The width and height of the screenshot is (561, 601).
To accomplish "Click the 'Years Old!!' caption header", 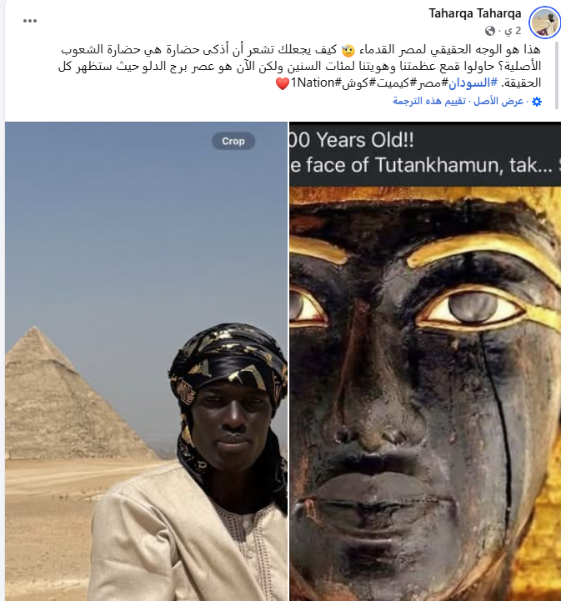I will point(352,140).
